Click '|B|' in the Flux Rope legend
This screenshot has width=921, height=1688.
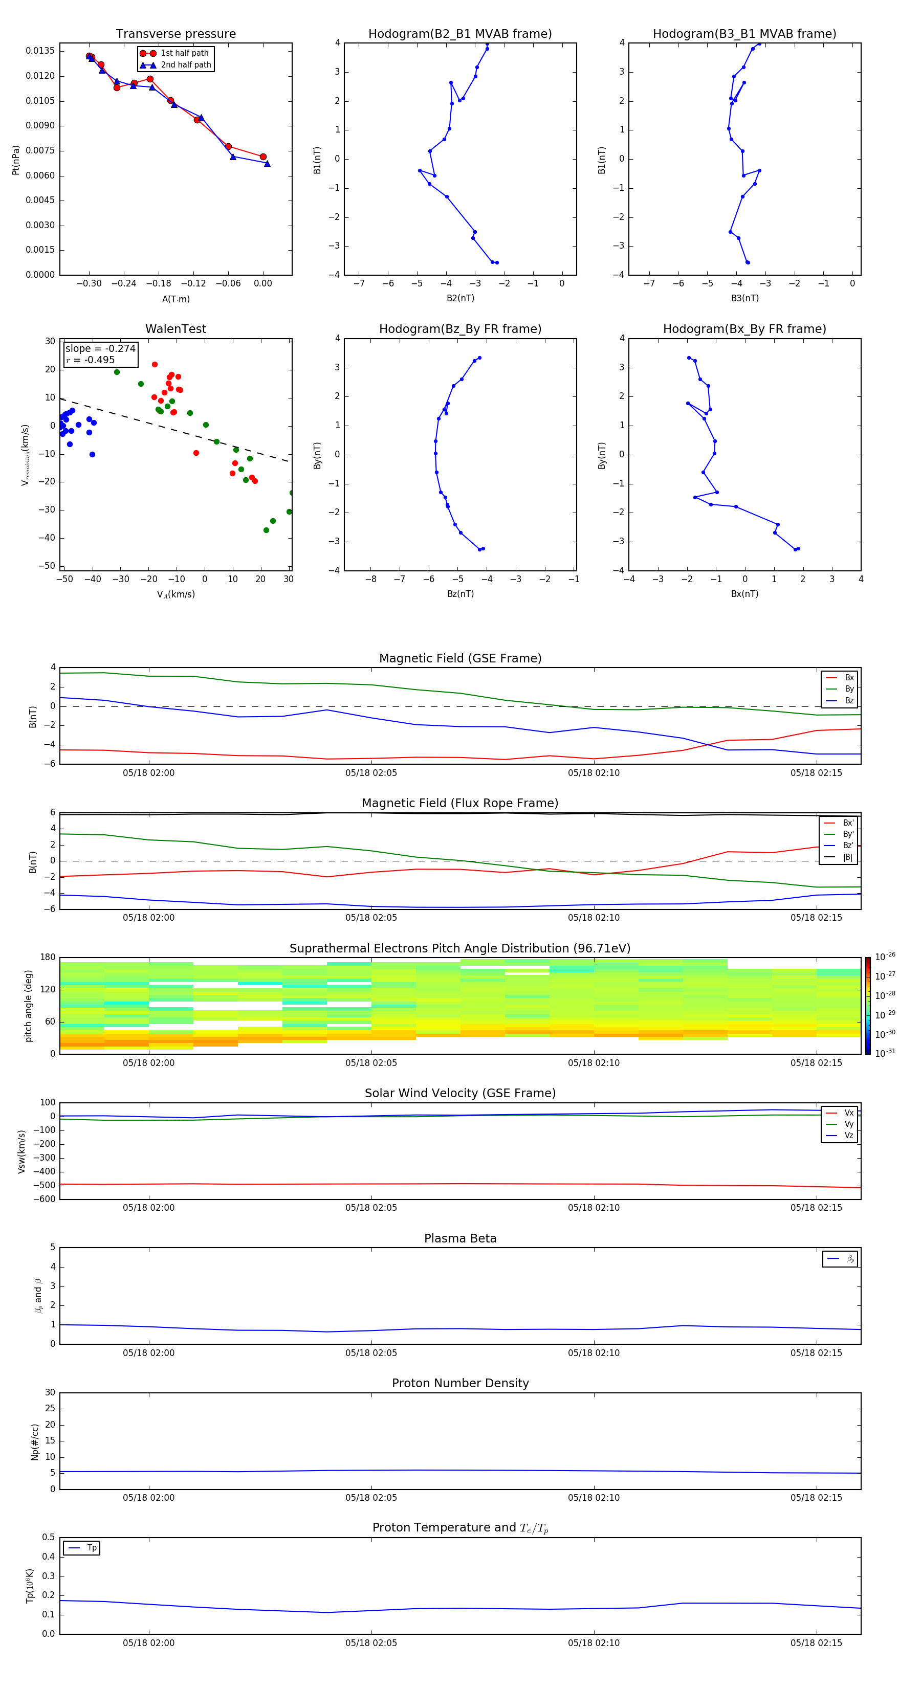tap(848, 857)
